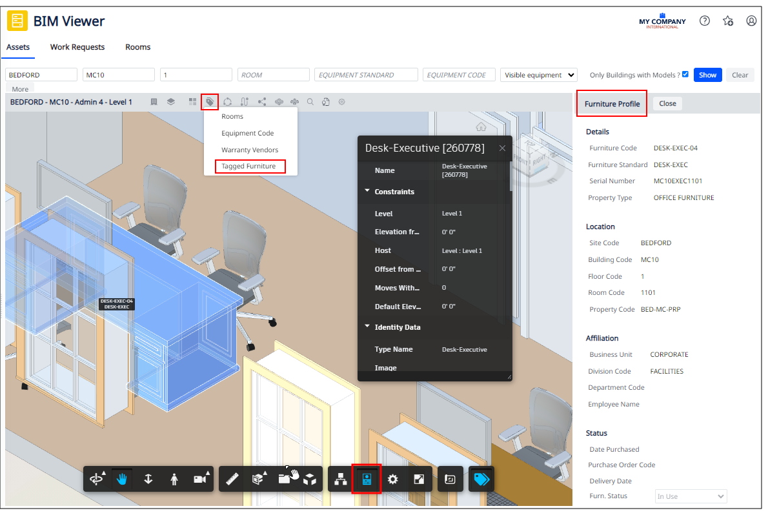768x515 pixels.
Task: Click the ROOM input field
Action: 272,75
